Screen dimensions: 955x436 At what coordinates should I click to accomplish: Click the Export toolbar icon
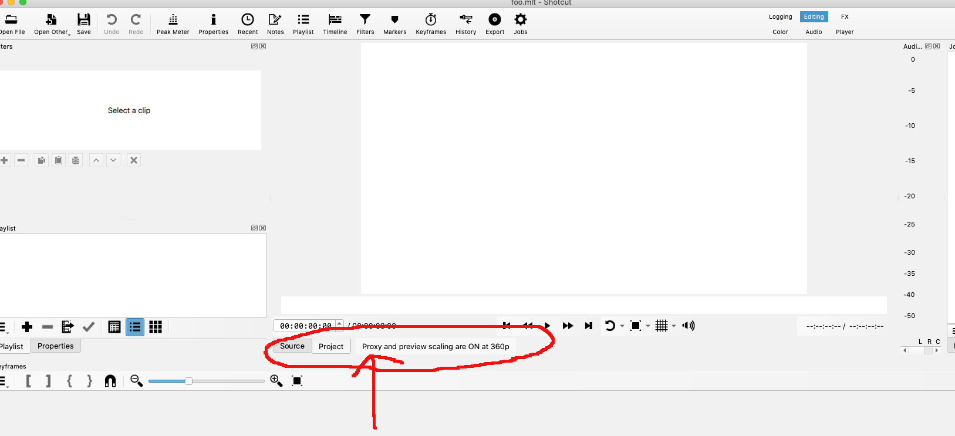pos(494,24)
